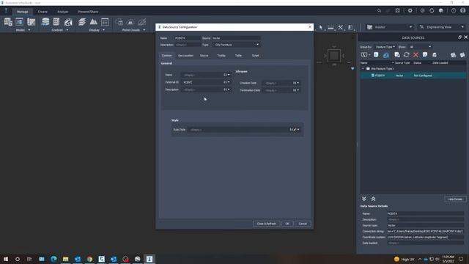This screenshot has height=264, width=469.
Task: Open Microsoft Edge from the taskbar
Action: click(53, 259)
